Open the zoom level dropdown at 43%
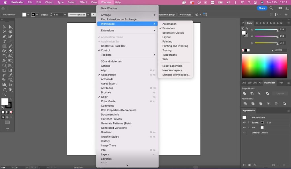Screen dimensions: 291x169 (x=13, y=168)
